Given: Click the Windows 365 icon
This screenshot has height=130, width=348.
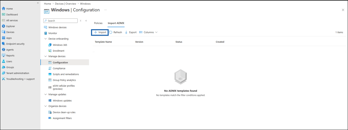Looking at the screenshot, I should tap(50, 45).
